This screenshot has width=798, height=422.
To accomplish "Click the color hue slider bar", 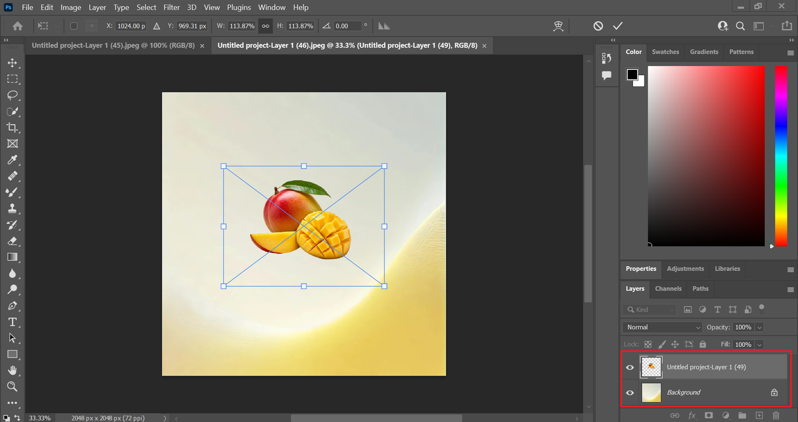I will click(x=781, y=156).
